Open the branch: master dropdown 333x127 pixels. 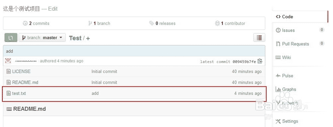click(42, 38)
